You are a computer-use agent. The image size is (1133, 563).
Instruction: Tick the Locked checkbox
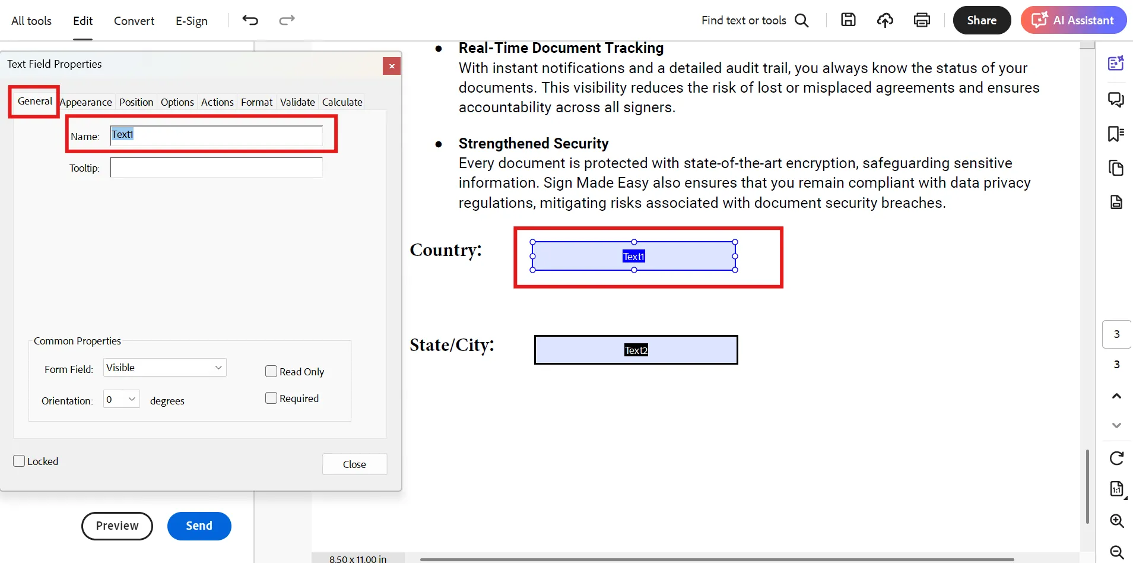(19, 461)
